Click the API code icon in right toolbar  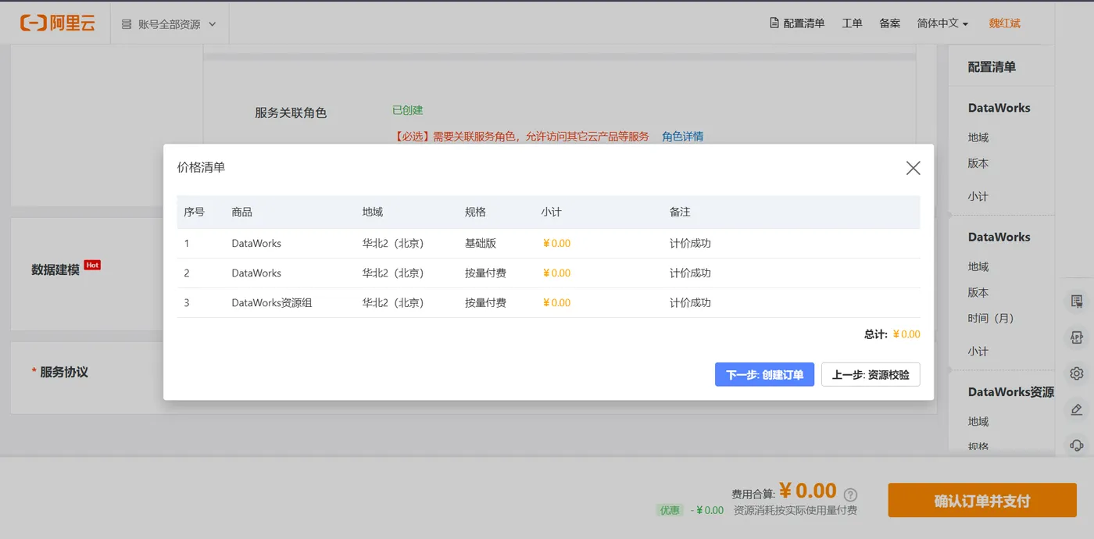point(1077,337)
